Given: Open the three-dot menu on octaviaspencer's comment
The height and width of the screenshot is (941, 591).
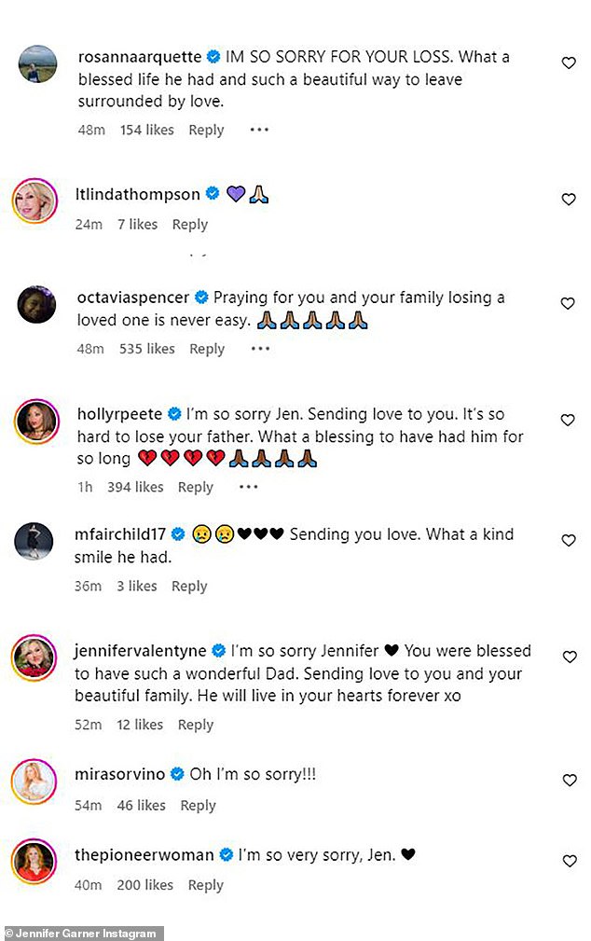Looking at the screenshot, I should (259, 349).
